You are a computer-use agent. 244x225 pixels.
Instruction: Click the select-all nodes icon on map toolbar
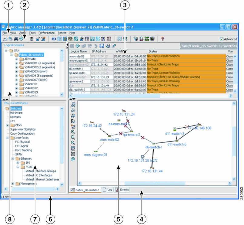(x=73, y=154)
